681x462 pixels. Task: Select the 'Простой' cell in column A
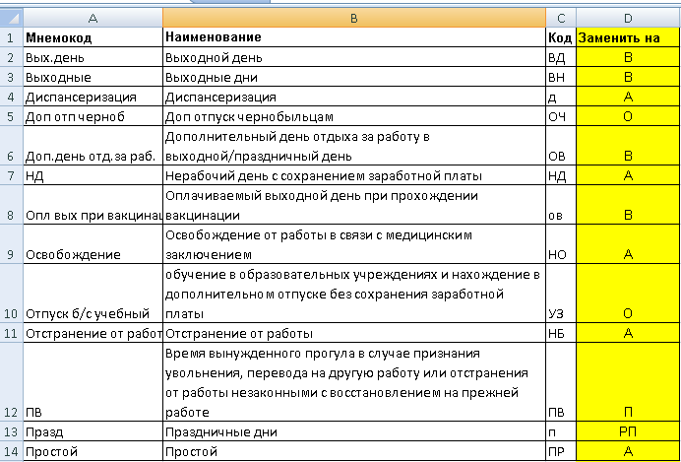click(93, 451)
